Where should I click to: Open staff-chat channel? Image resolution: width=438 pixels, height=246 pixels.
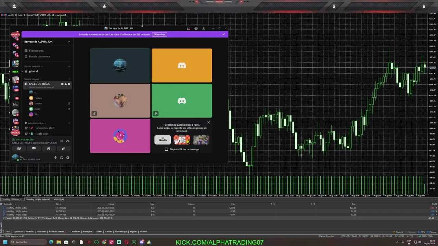coord(47,134)
